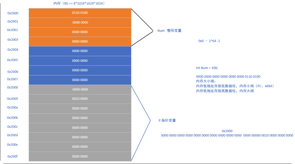Click the line ending with 内存大端
Image resolution: width=295 pixels, height=164 pixels.
(225, 91)
